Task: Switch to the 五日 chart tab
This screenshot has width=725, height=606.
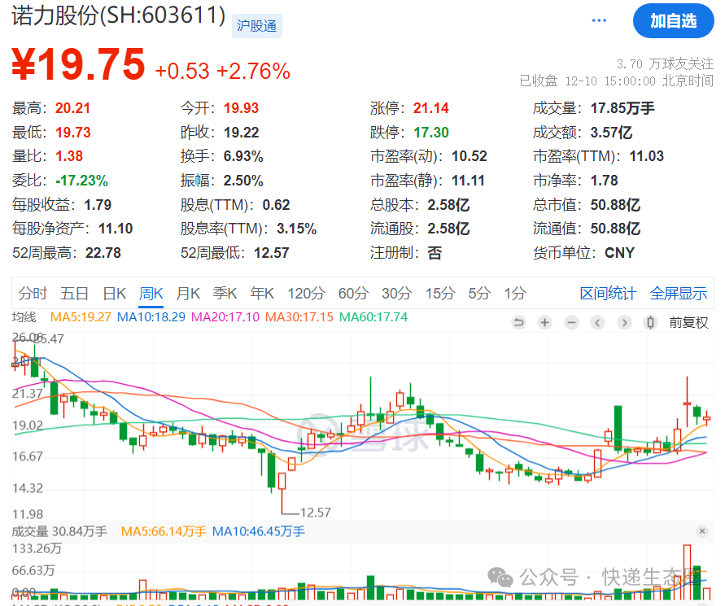Action: tap(74, 293)
